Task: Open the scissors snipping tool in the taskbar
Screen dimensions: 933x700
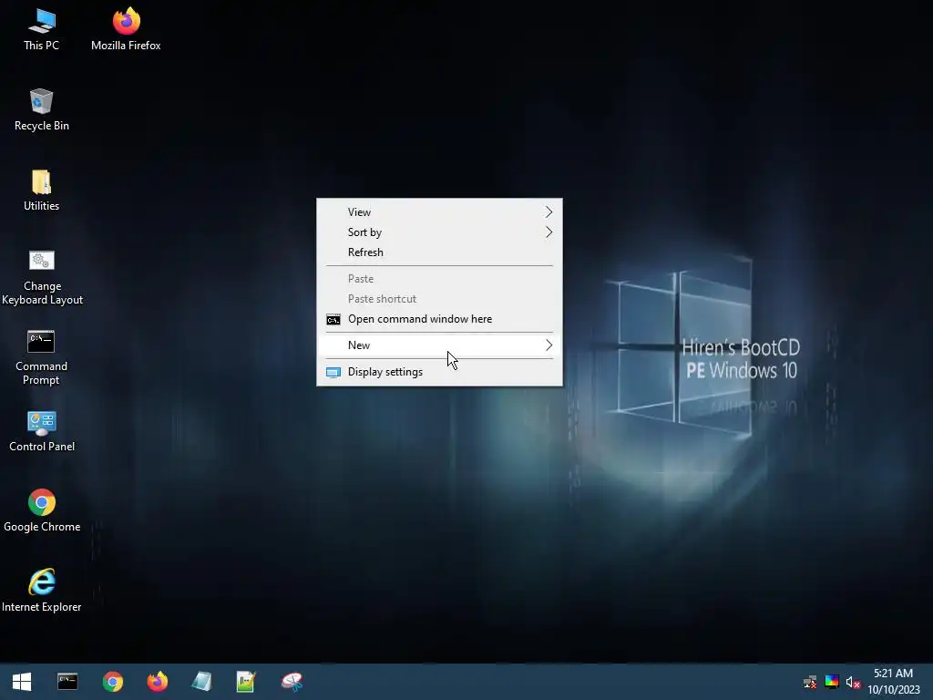Action: coord(292,682)
